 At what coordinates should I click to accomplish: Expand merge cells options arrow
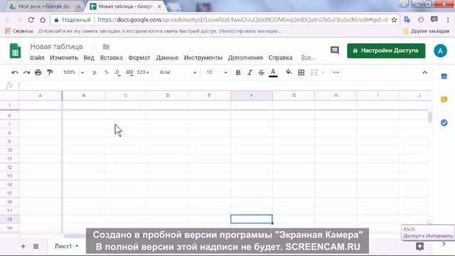click(323, 73)
